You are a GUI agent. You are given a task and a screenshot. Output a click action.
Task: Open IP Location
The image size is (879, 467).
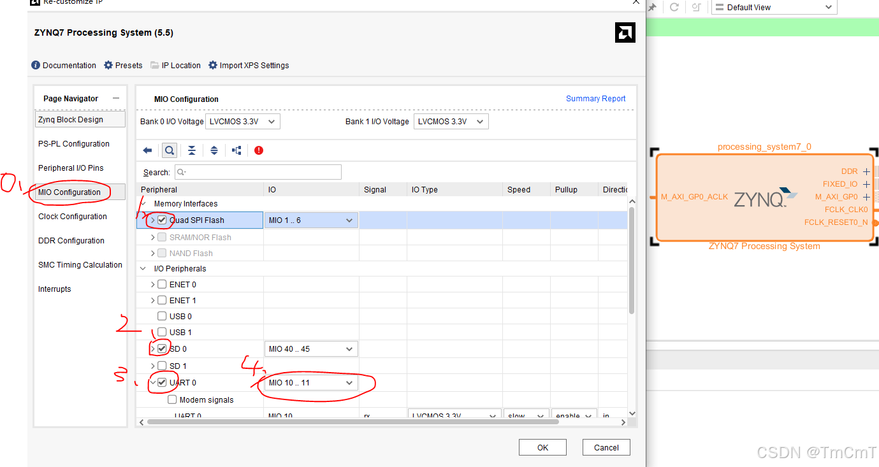[176, 66]
